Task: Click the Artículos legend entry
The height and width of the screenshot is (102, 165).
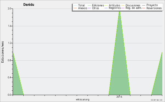Action: click(x=112, y=5)
